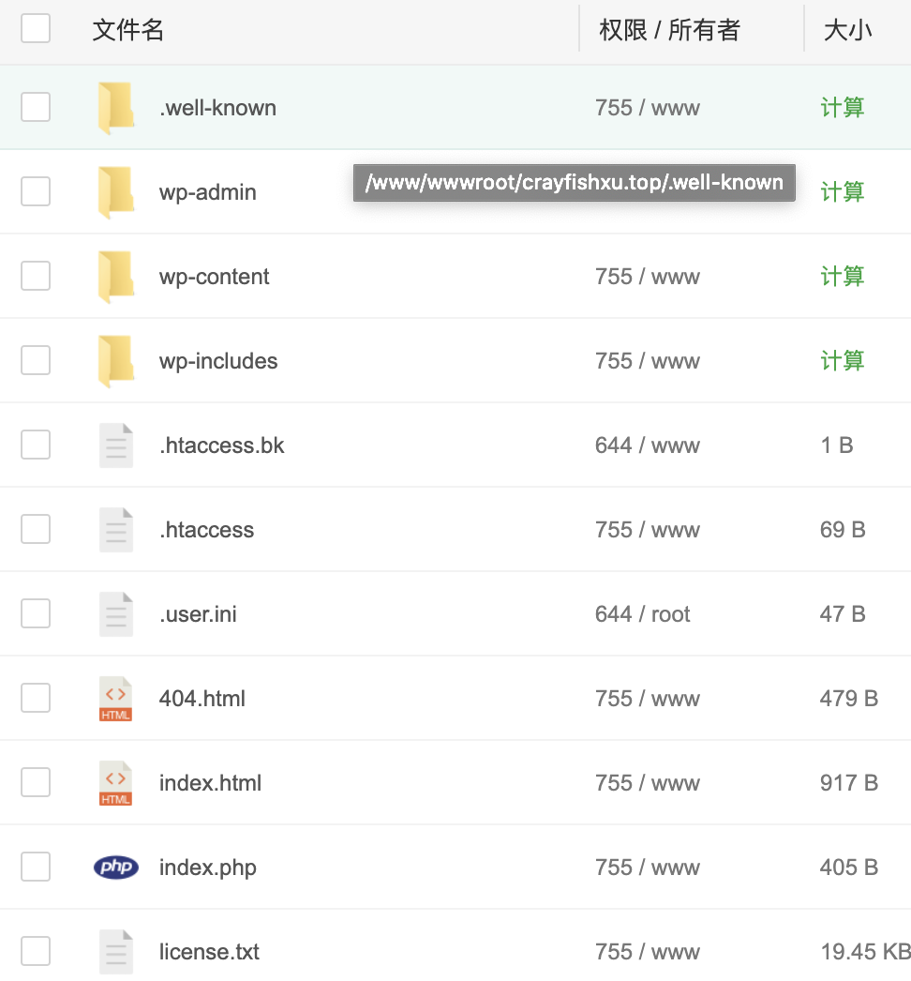Tick the checkbox beside index.php
This screenshot has height=981, width=911.
[x=36, y=867]
